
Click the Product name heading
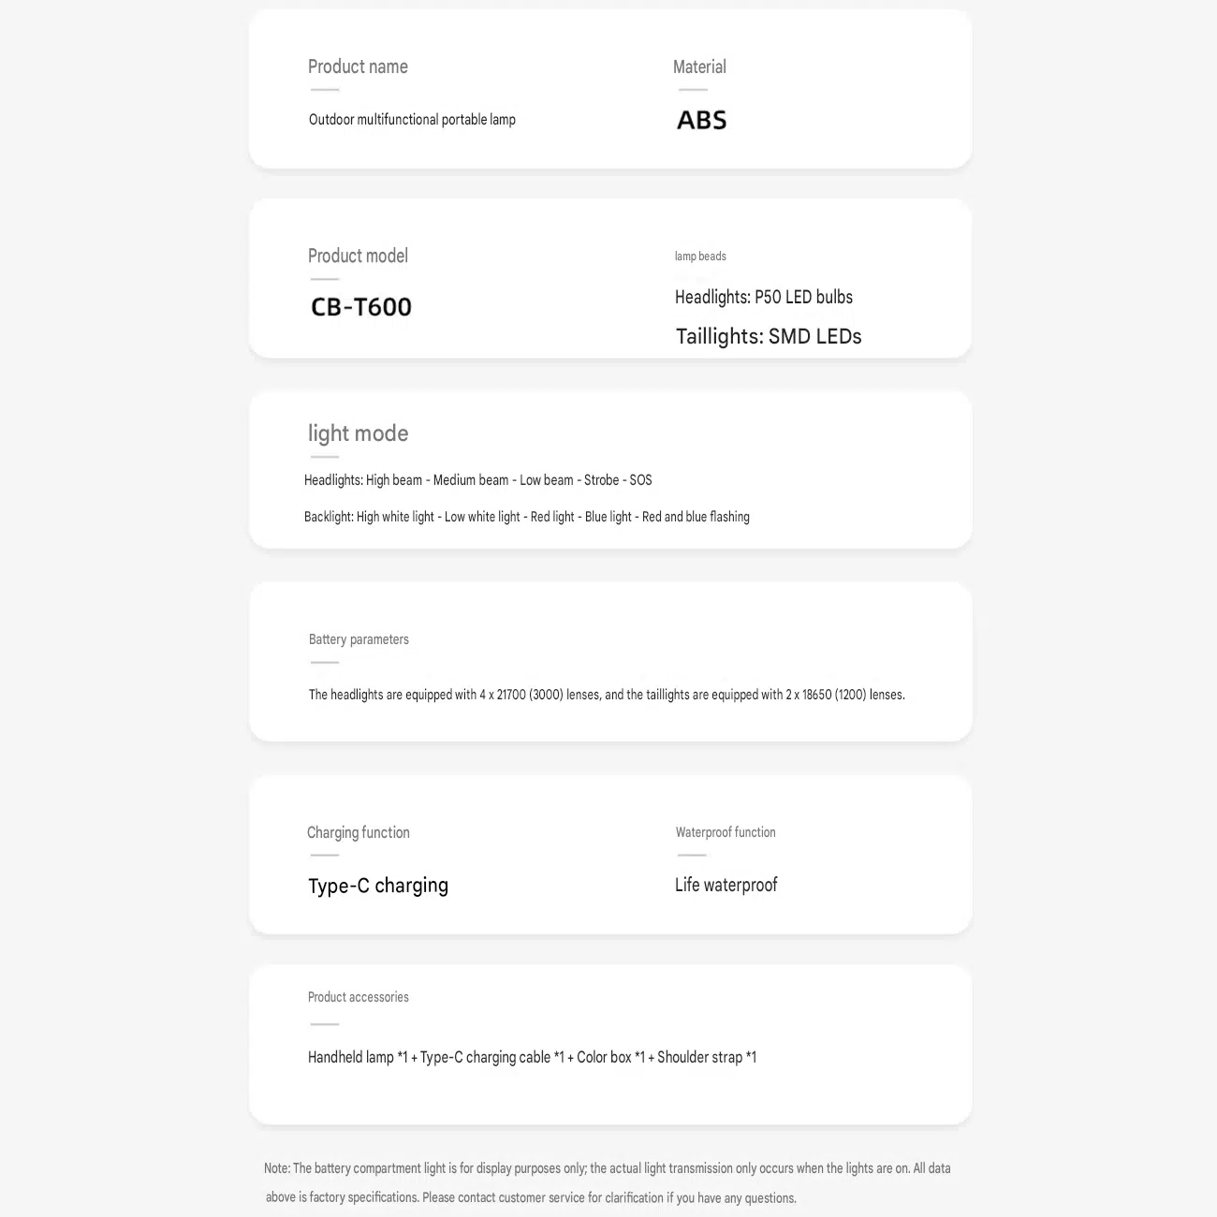click(358, 66)
